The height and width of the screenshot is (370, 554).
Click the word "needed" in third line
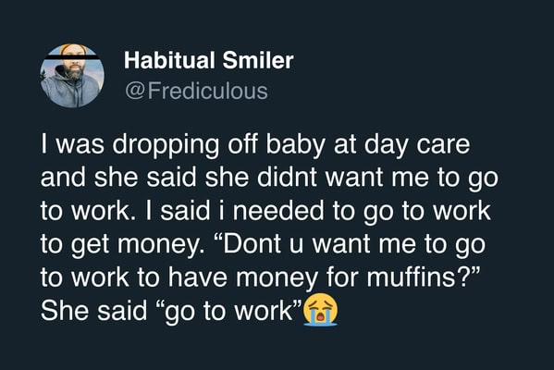[x=278, y=211]
